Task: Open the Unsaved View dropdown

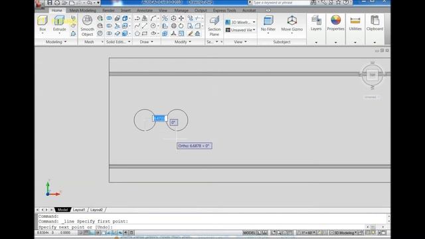Action: click(240, 30)
